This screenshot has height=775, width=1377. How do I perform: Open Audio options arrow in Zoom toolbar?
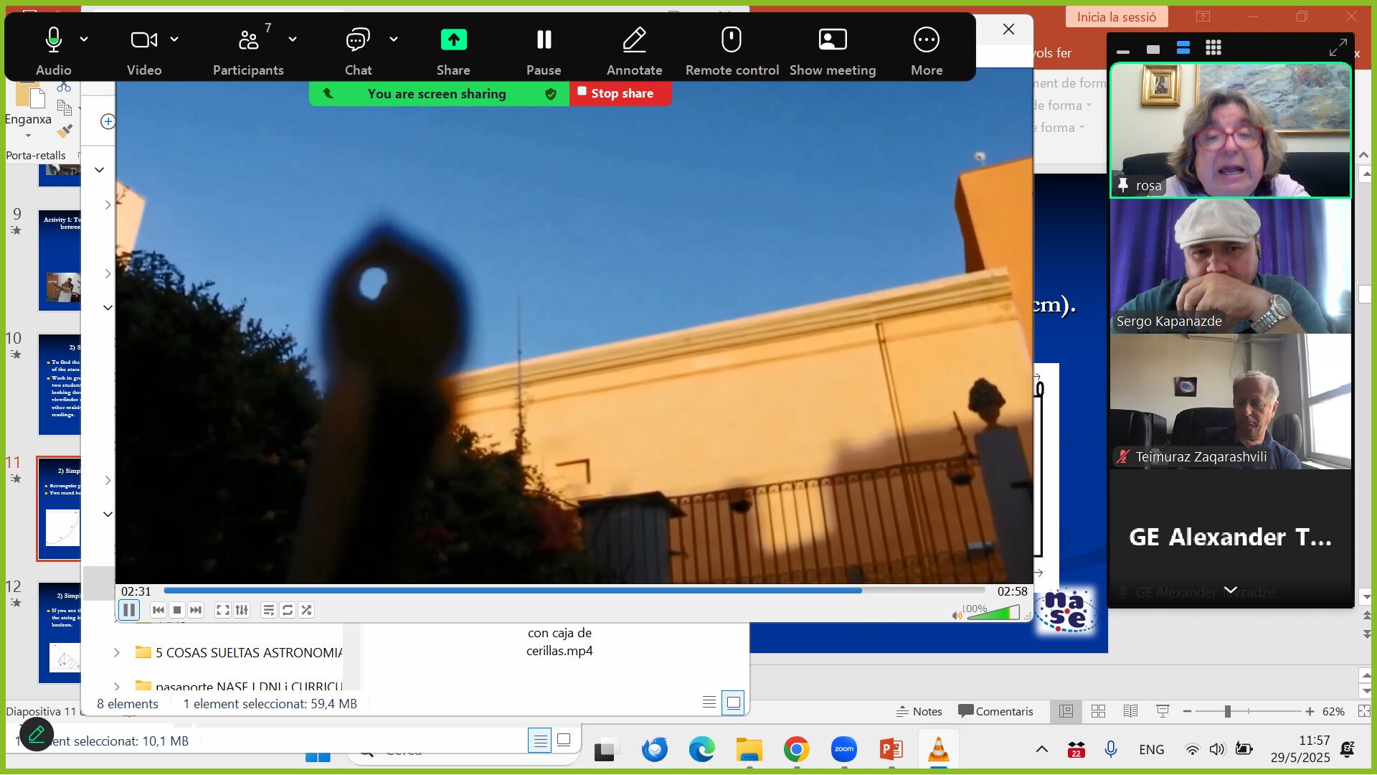click(84, 39)
